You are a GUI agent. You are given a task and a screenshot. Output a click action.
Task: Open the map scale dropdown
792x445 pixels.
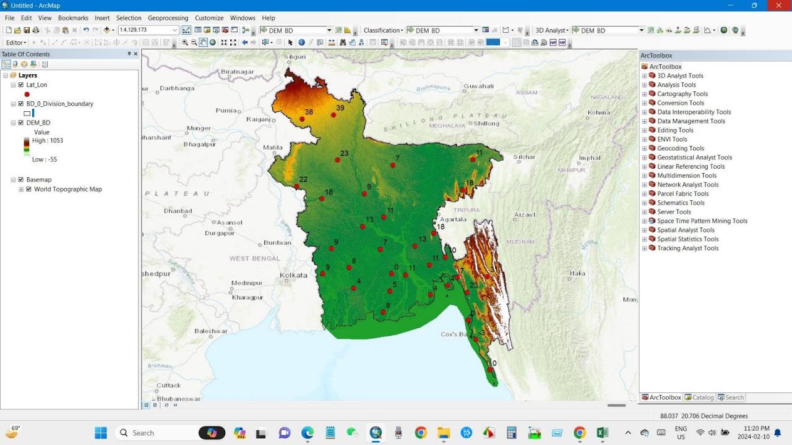point(175,30)
